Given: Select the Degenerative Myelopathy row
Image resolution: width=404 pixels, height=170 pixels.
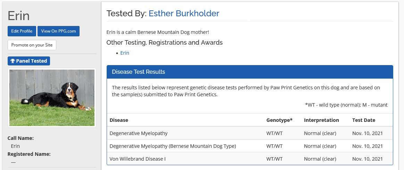Looking at the screenshot, I should pyautogui.click(x=138, y=133).
